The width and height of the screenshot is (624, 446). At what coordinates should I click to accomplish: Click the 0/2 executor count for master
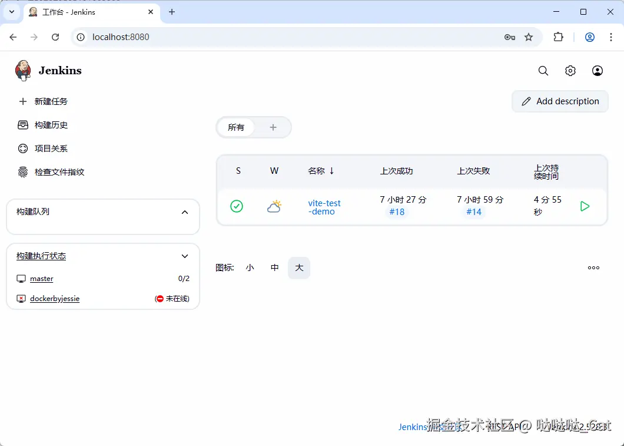(184, 279)
